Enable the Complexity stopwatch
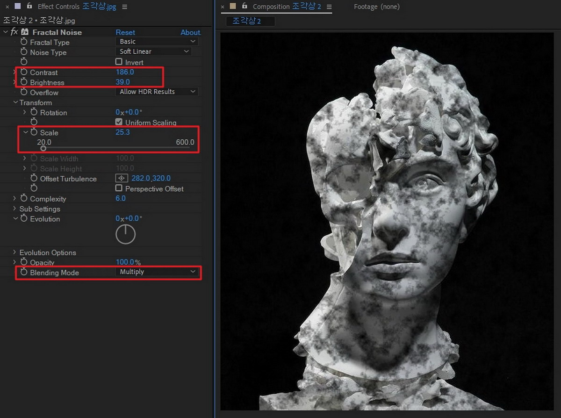Screen dimensions: 561x418 coord(24,199)
